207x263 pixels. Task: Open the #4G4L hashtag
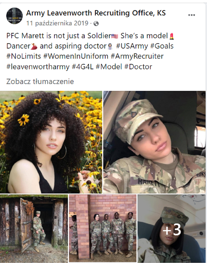coord(83,67)
